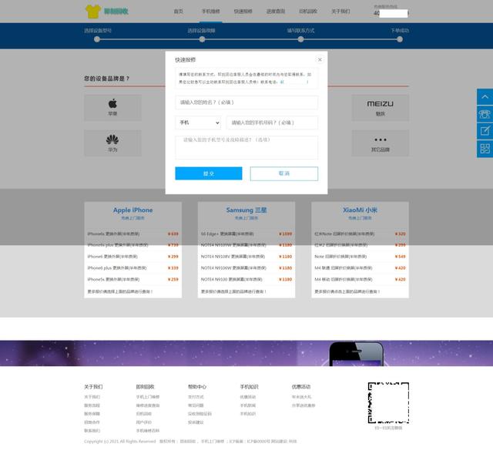
Task: Click the 下单成功 step dot
Action: pos(400,39)
